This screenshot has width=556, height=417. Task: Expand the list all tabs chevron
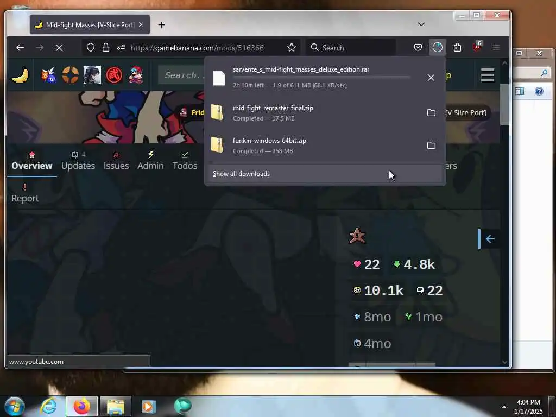click(x=421, y=24)
